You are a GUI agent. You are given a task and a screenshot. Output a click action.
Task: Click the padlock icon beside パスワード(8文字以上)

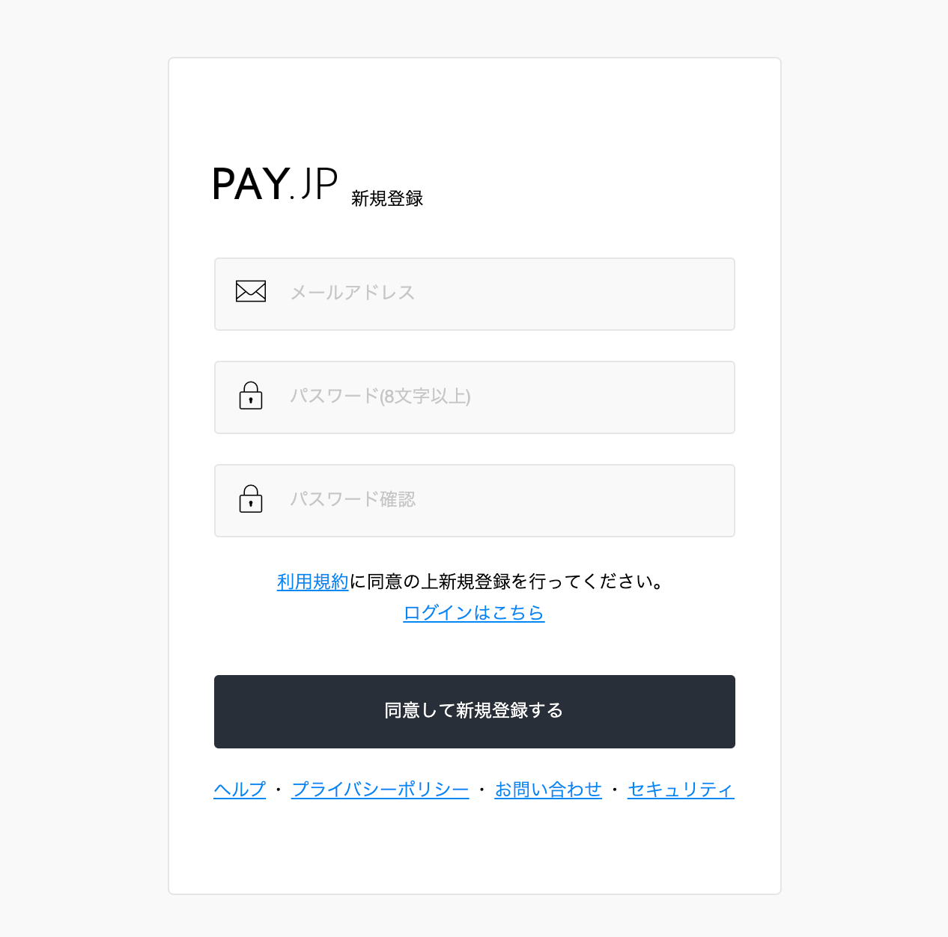[251, 396]
